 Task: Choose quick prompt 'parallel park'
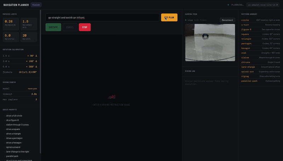coord(12,156)
